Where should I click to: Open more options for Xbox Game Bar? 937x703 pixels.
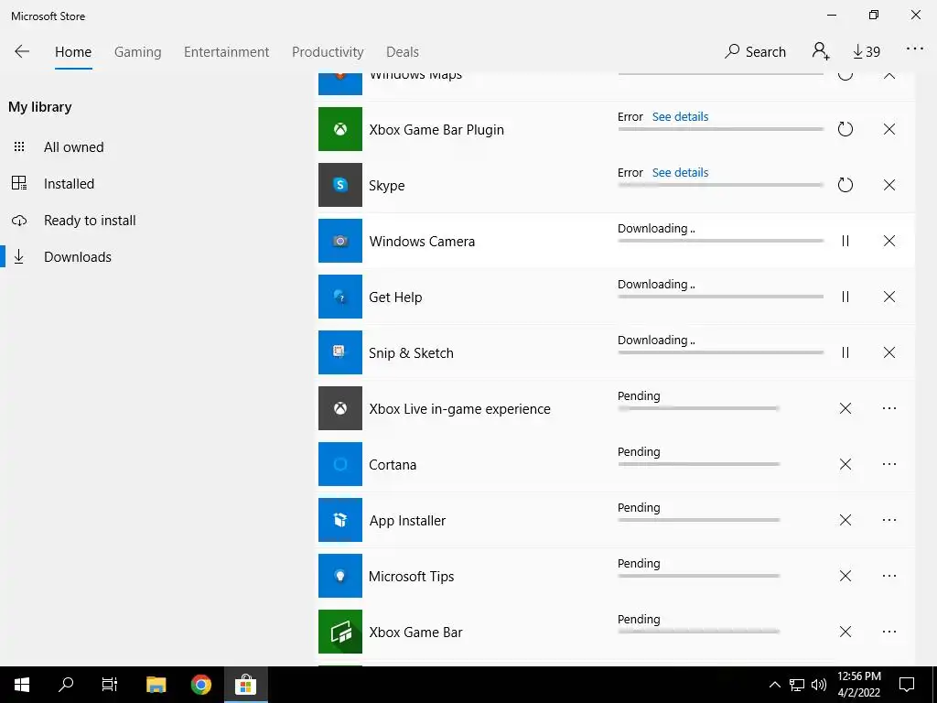tap(889, 632)
